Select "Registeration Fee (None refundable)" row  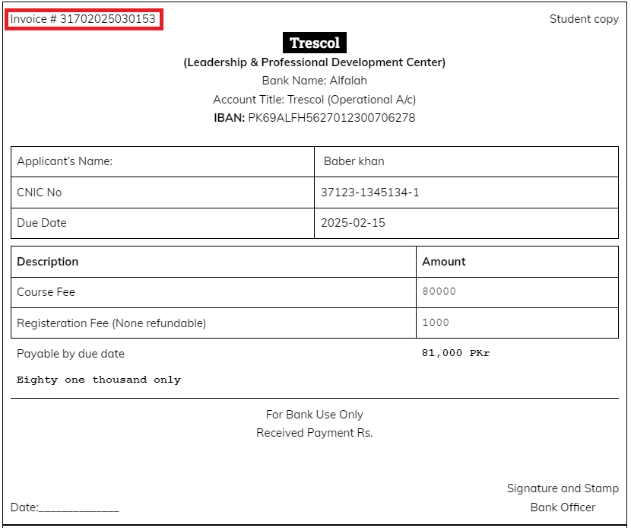[214, 323]
